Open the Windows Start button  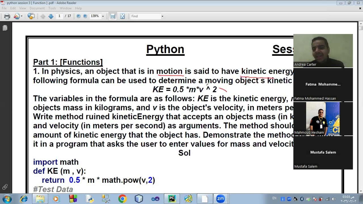[7, 199]
